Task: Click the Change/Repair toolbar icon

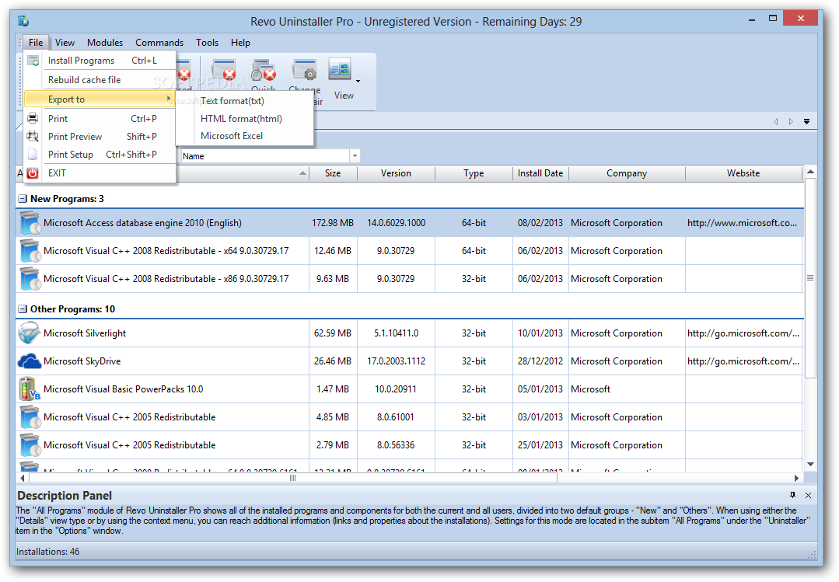Action: (x=305, y=71)
